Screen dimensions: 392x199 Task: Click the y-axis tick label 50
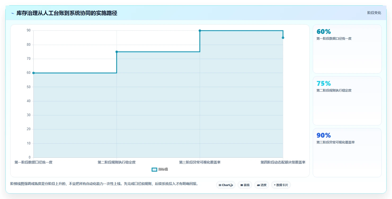(29, 87)
